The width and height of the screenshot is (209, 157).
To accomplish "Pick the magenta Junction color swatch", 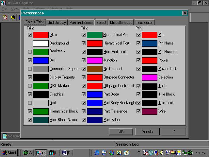I will [x=94, y=60].
